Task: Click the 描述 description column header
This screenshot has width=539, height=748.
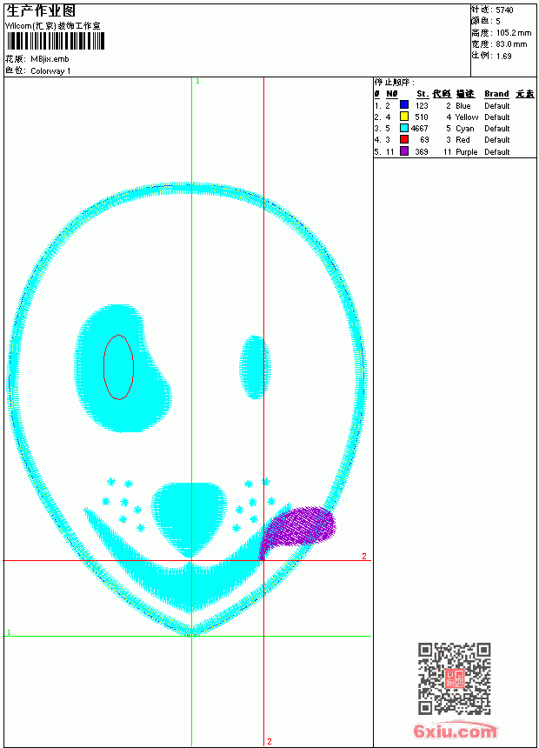Action: click(x=464, y=94)
